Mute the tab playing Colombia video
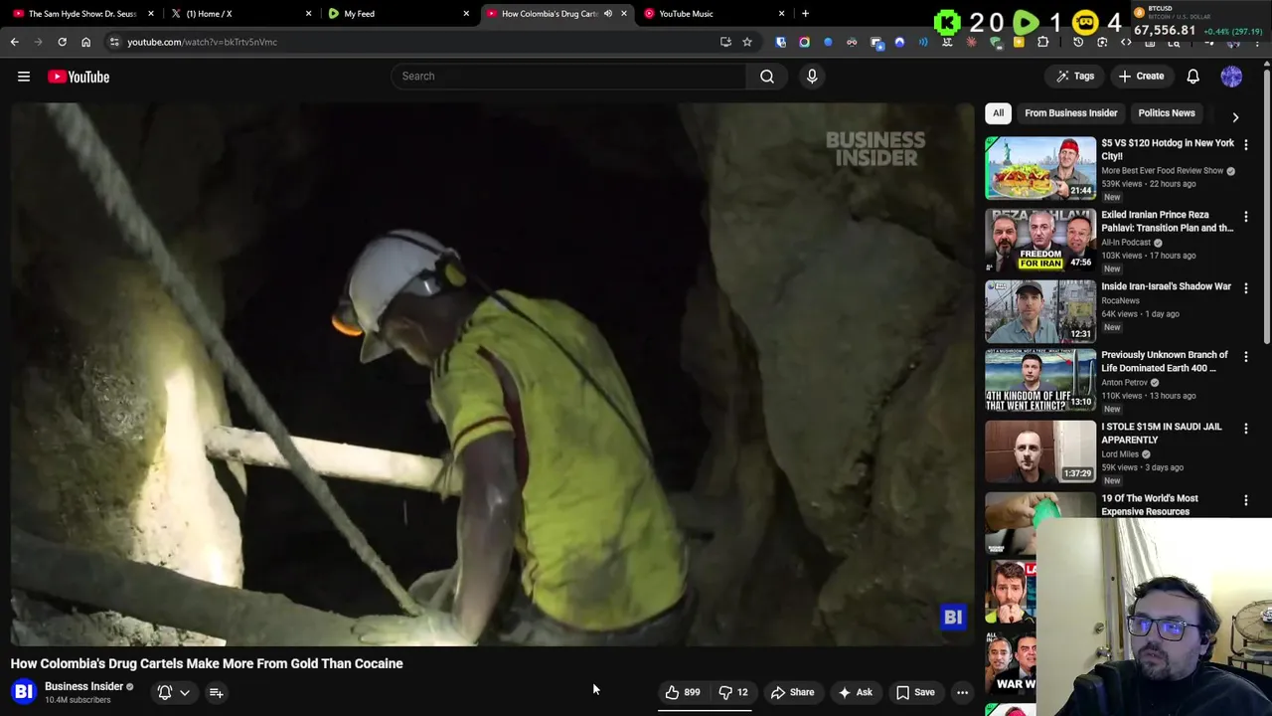This screenshot has width=1272, height=716. tap(607, 14)
